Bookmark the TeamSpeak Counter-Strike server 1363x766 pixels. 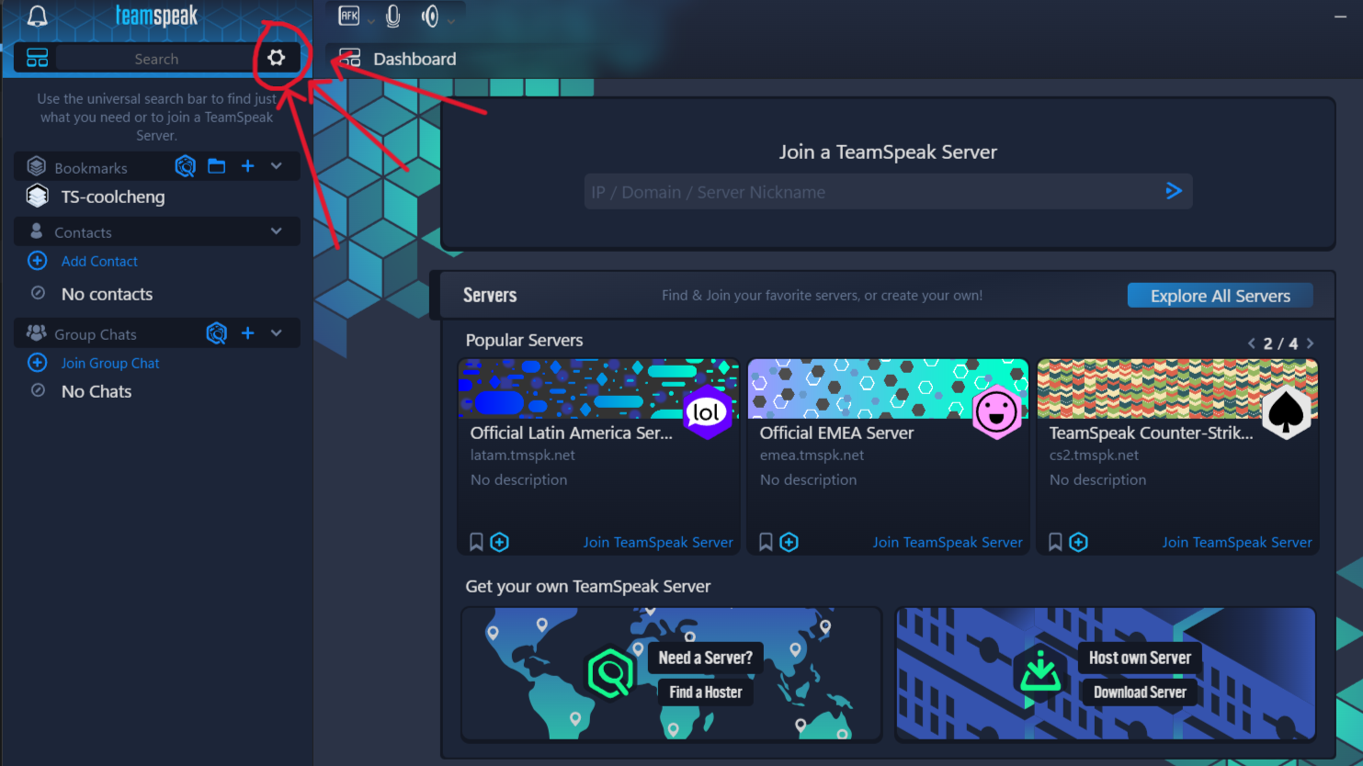point(1055,542)
